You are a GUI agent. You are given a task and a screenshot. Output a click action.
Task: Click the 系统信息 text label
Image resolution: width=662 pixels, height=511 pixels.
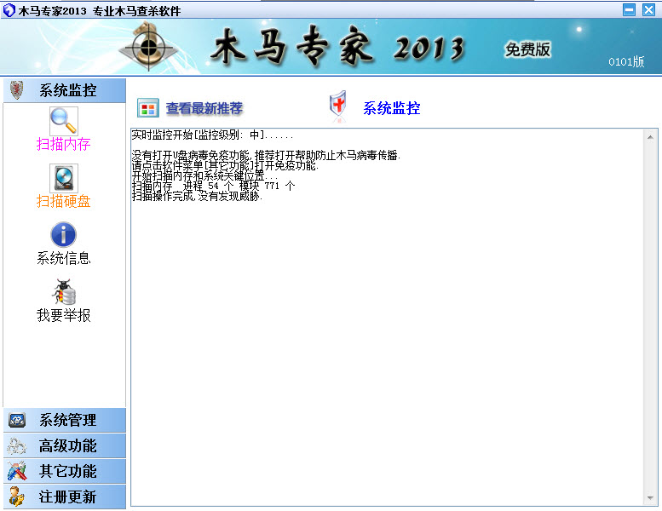(x=64, y=258)
